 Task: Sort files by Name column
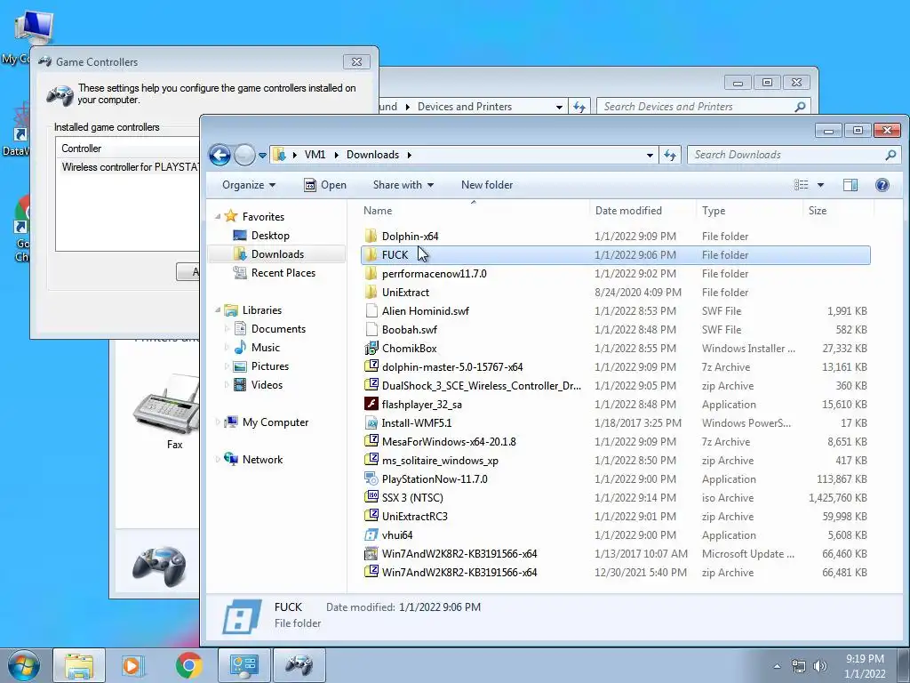(474, 211)
